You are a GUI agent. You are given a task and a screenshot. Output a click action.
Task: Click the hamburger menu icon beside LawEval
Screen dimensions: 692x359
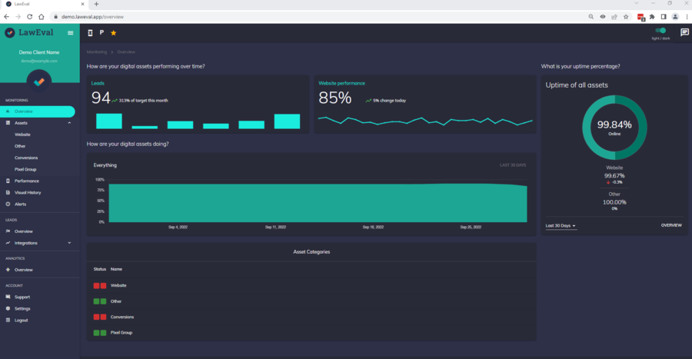point(71,33)
